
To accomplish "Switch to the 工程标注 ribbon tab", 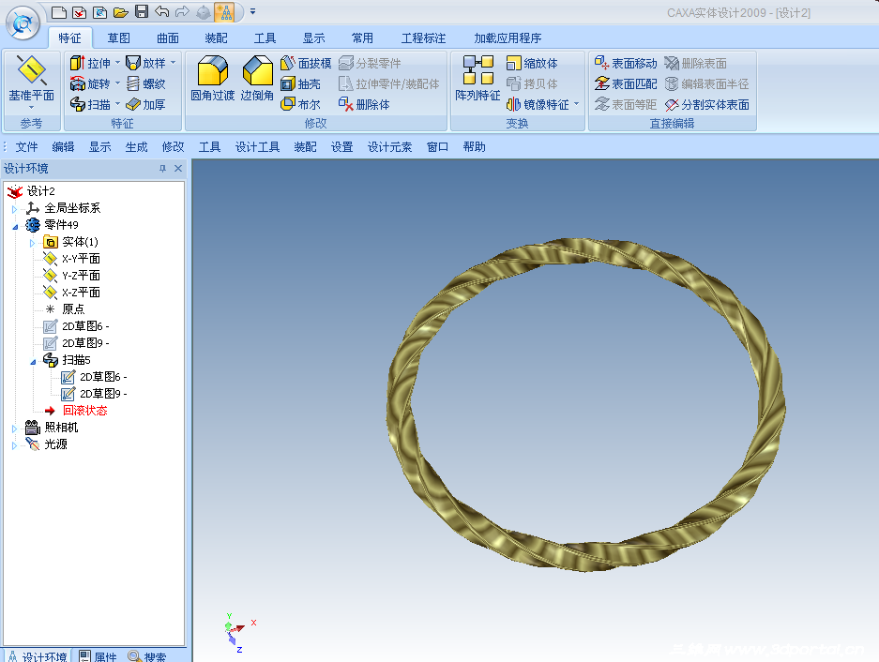I will [423, 38].
